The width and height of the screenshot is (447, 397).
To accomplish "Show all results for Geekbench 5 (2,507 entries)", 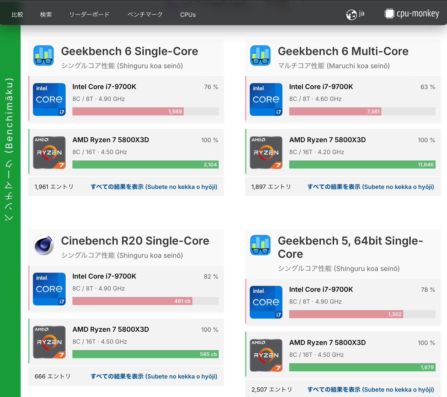I will click(371, 390).
